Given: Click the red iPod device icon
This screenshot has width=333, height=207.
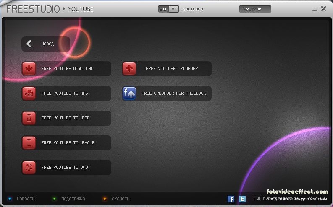Looking at the screenshot, I should pyautogui.click(x=29, y=118).
